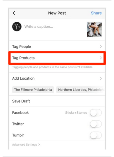The width and height of the screenshot is (114, 157).
Task: Toggle Facebook sharing switch
Action: pos(96,113)
